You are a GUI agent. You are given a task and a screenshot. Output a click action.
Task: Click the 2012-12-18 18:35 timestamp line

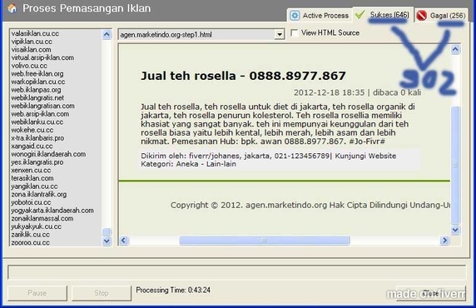(357, 92)
